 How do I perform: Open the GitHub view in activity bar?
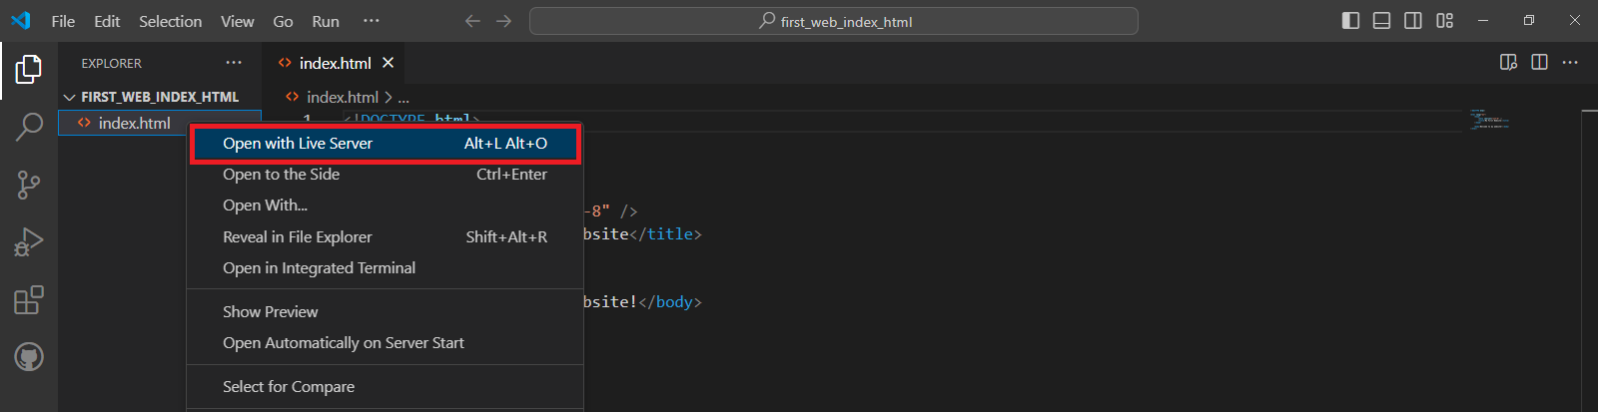click(29, 357)
